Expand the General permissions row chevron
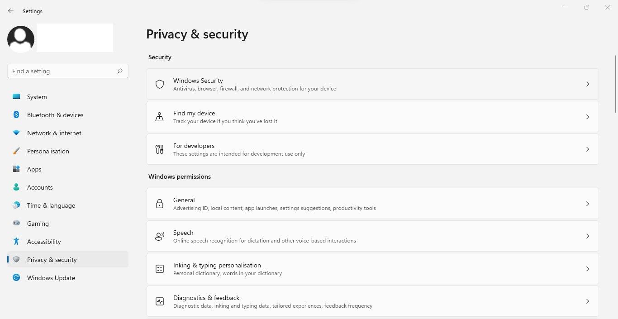 (x=588, y=204)
